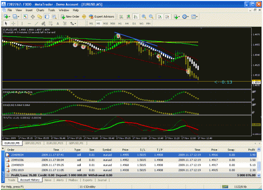263x190 pixels.
Task: Expand the Profiles dropdown arrow
Action: [18, 17]
